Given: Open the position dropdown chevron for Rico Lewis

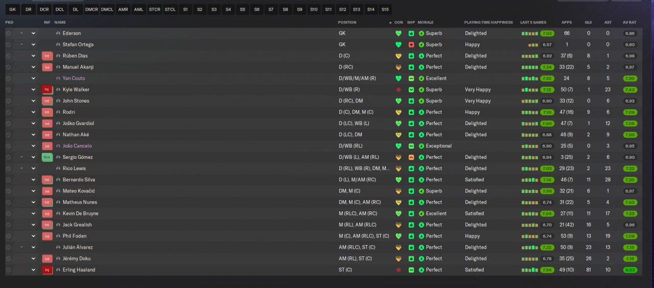Looking at the screenshot, I should click(x=33, y=169).
